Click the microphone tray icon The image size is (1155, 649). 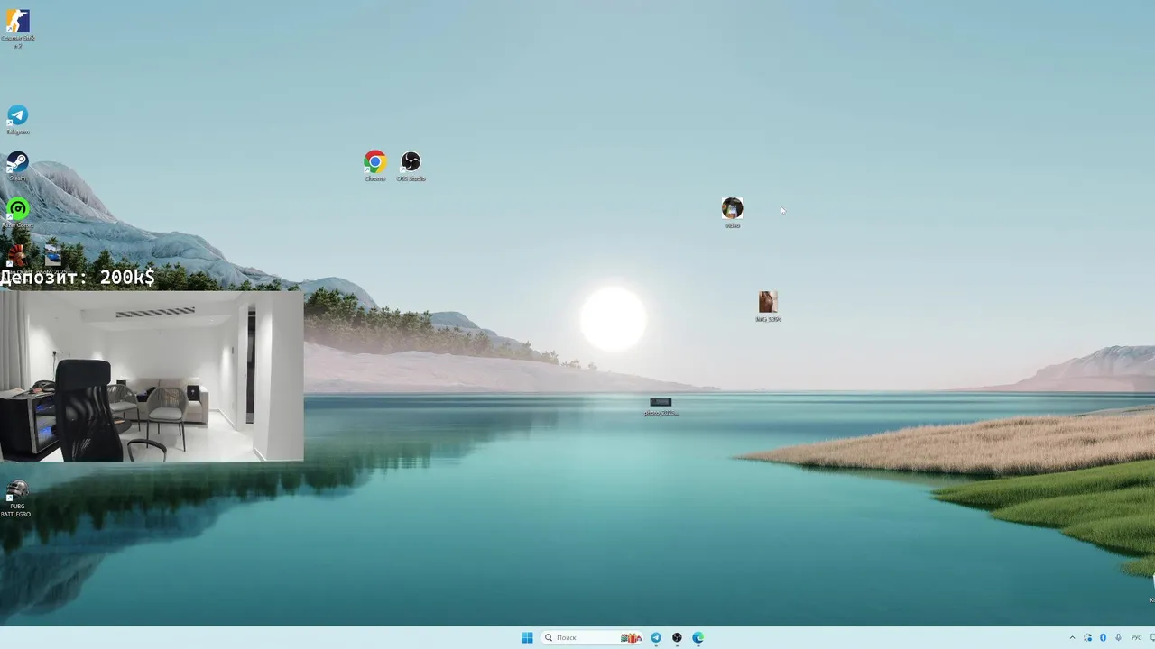pos(1118,637)
